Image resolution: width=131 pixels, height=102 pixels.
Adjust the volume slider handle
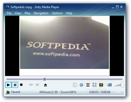[x=122, y=85]
